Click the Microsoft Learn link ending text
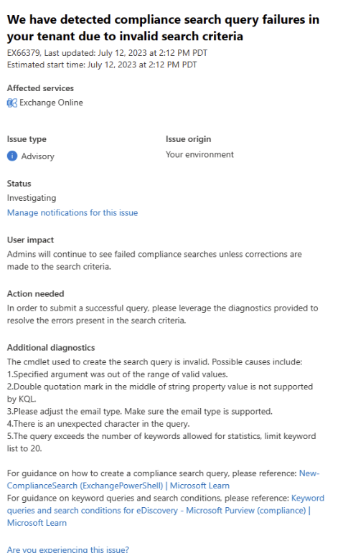This screenshot has height=553, width=343. click(x=37, y=523)
